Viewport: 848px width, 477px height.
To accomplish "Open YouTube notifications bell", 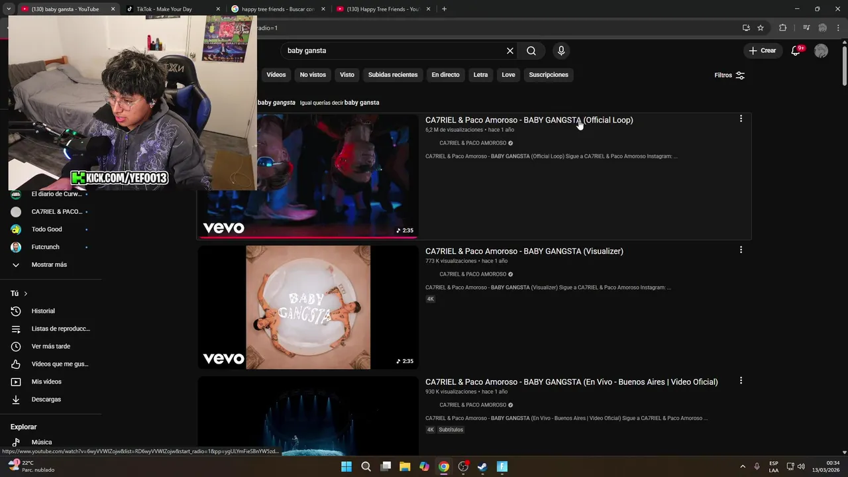I will click(x=796, y=50).
